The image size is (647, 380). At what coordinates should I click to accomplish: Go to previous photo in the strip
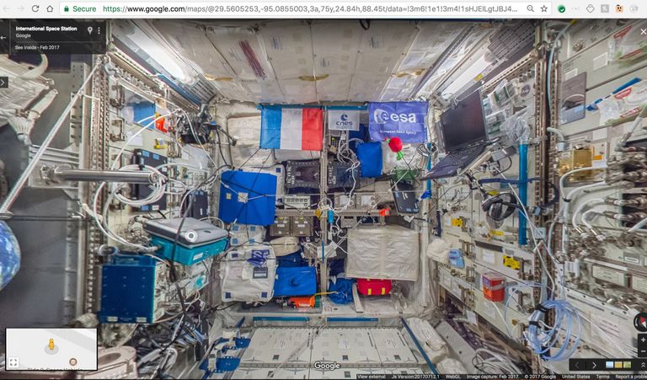(x=577, y=365)
